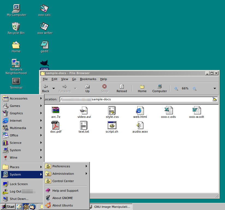The image size is (225, 210).
Task: Launch Terminal from the desktop
Action: point(16,83)
